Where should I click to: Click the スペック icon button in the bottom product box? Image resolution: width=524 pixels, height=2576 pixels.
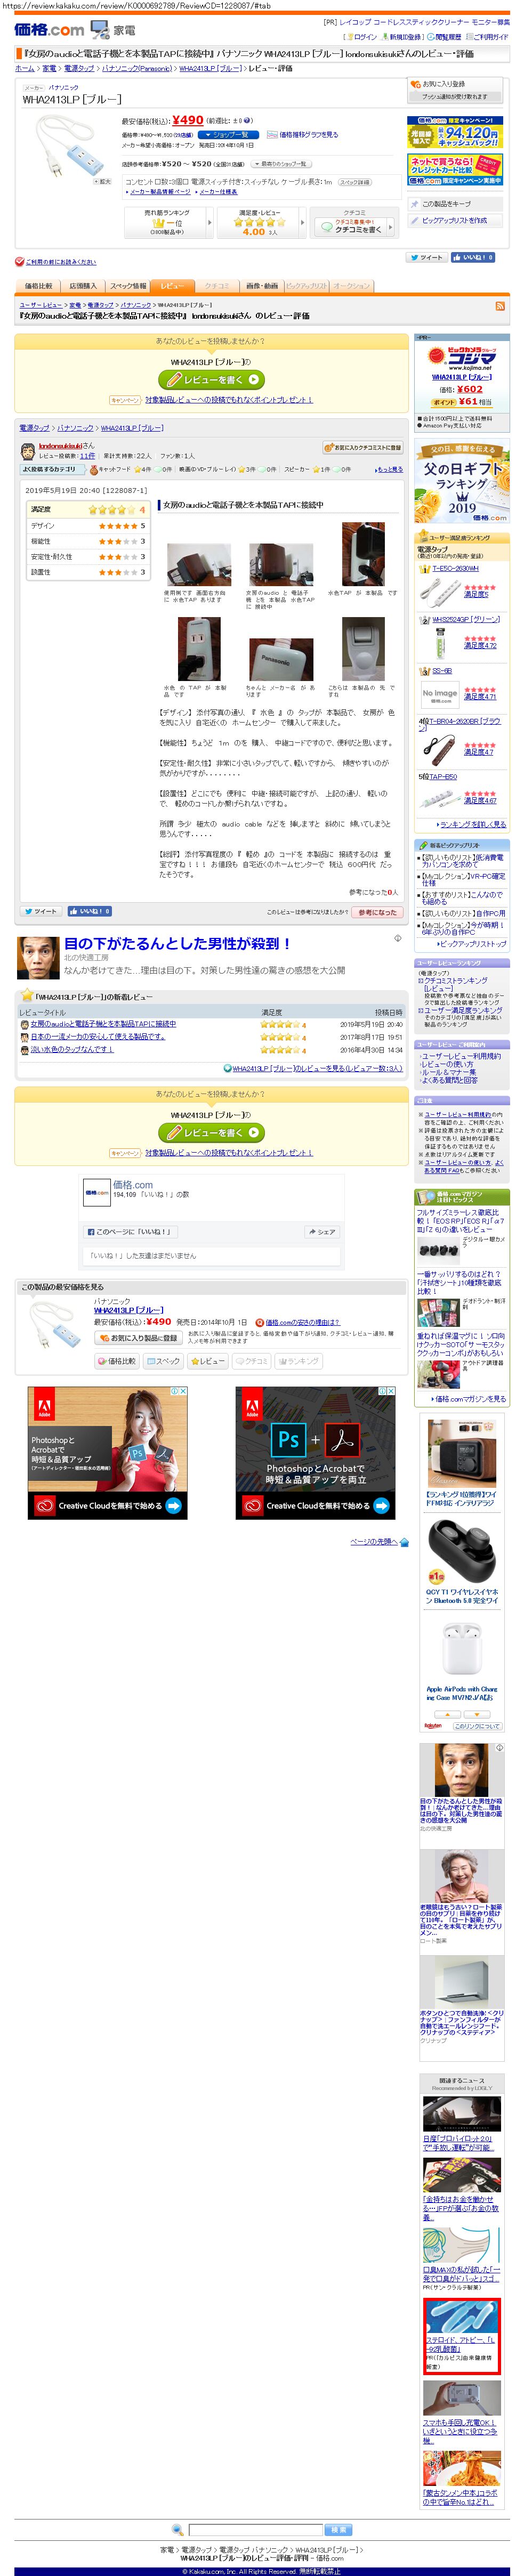[x=163, y=1361]
